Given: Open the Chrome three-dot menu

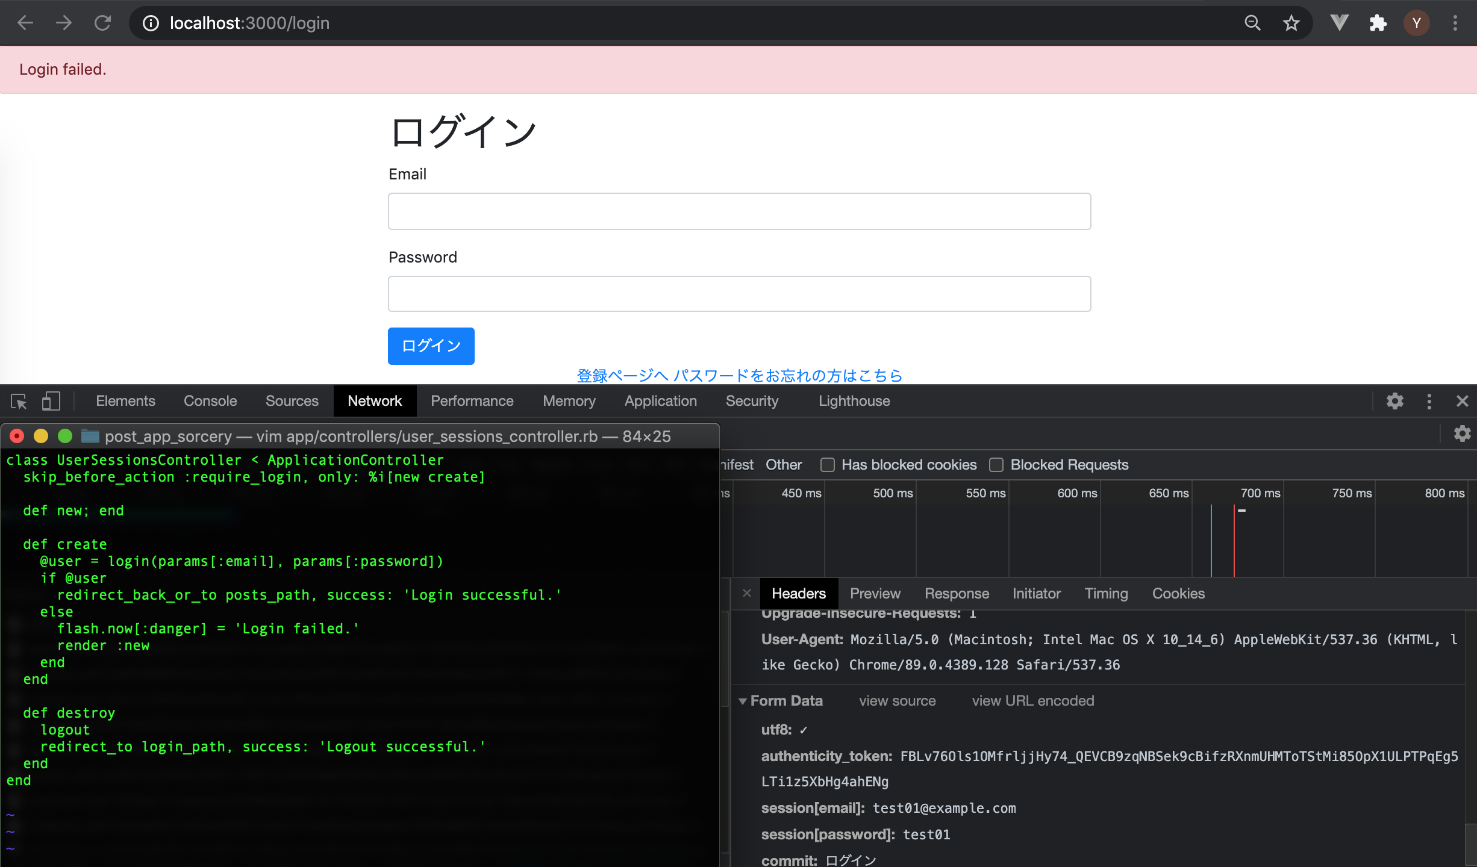Looking at the screenshot, I should [1455, 23].
